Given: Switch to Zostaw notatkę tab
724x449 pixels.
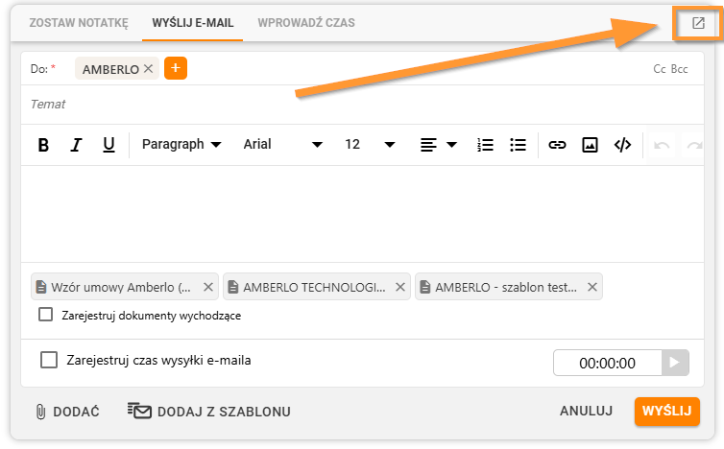Looking at the screenshot, I should pyautogui.click(x=79, y=23).
